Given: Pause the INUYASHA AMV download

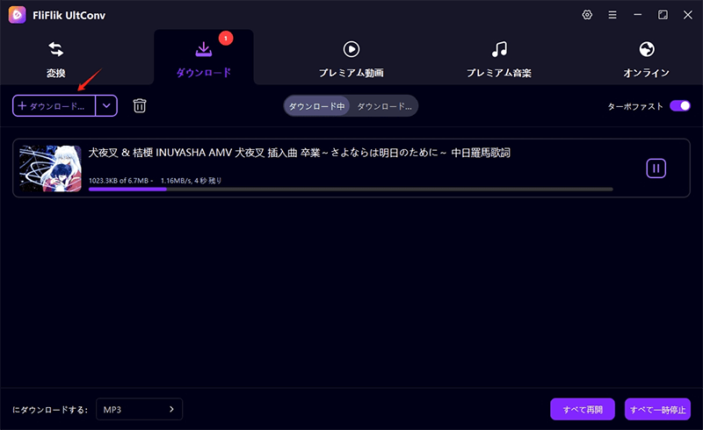Looking at the screenshot, I should (656, 168).
